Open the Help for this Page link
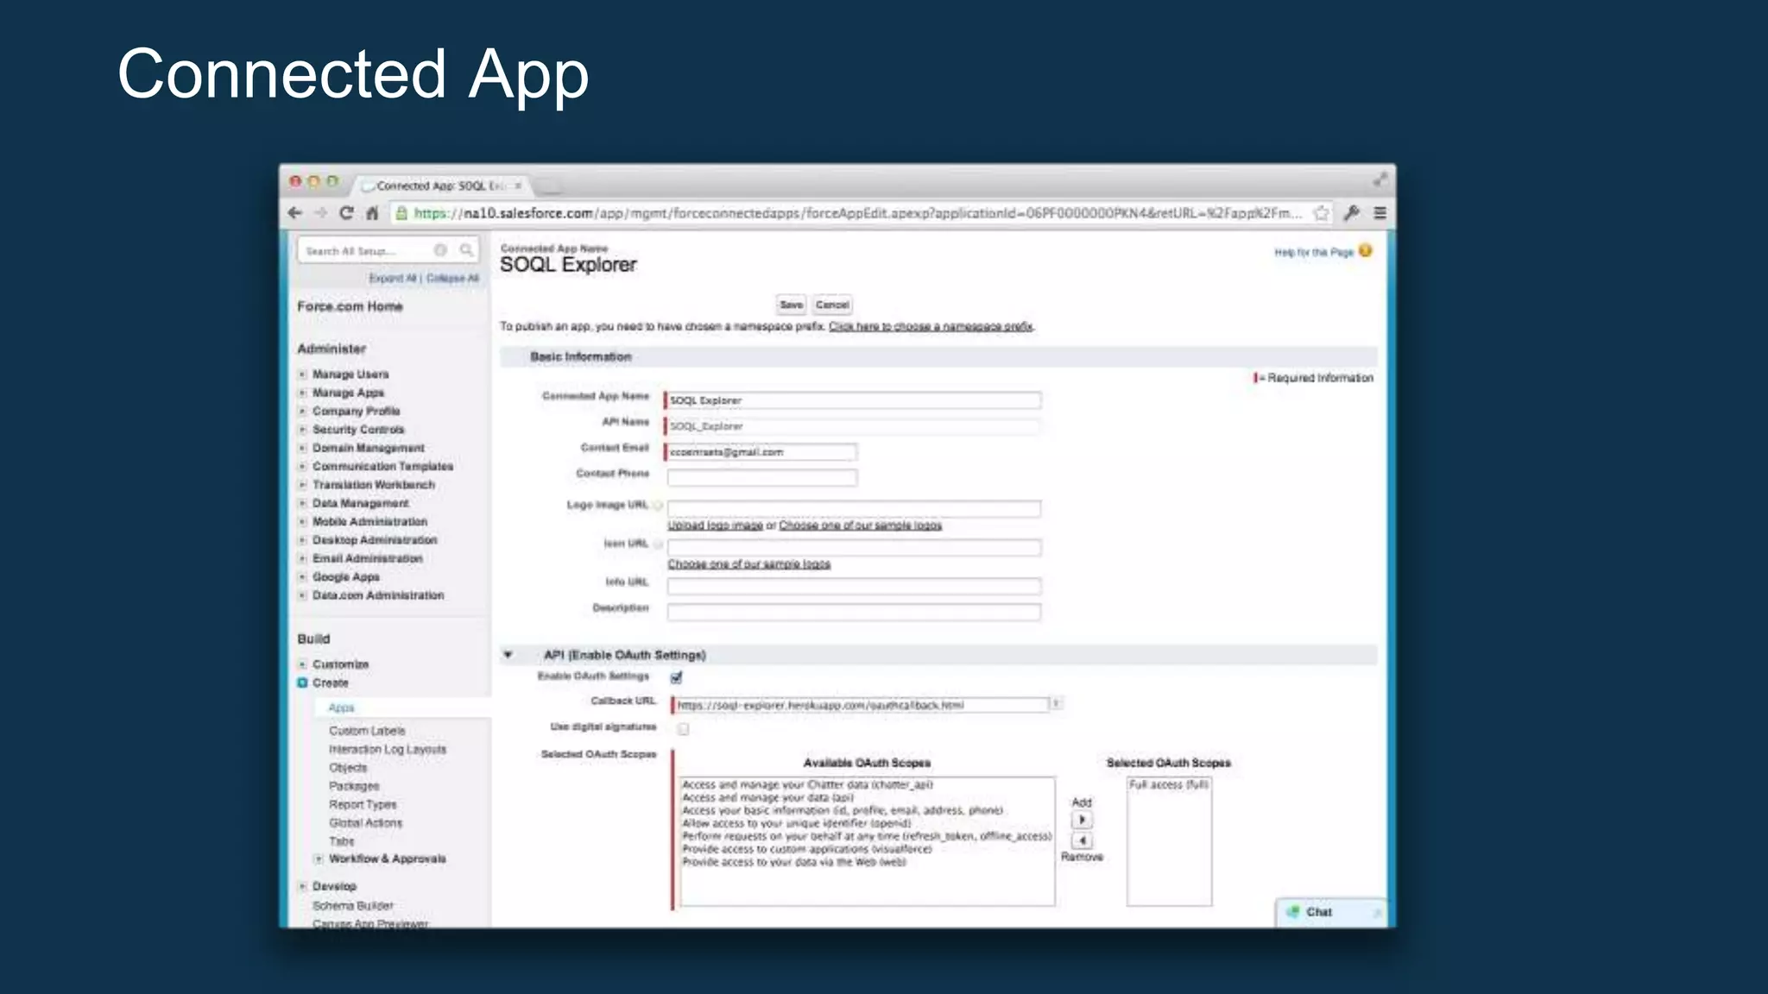Image resolution: width=1768 pixels, height=994 pixels. pos(1313,252)
